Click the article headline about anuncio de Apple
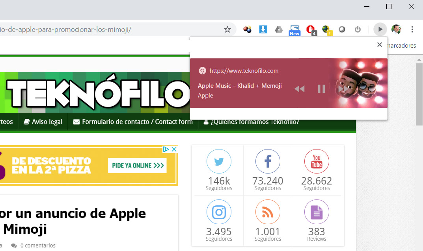The image size is (423, 251). click(73, 221)
